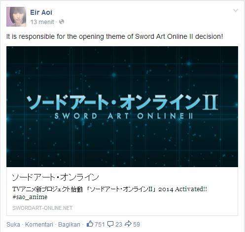Open the post options chevron dropdown
This screenshot has width=245, height=232.
(x=236, y=11)
